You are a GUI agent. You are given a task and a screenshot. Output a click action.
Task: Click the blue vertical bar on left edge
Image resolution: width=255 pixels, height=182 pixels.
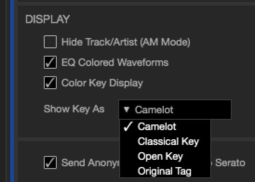[x=12, y=91]
